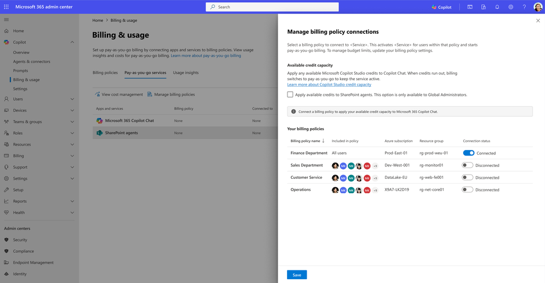Click Manage billing policies button
Image resolution: width=545 pixels, height=283 pixels.
pos(171,94)
